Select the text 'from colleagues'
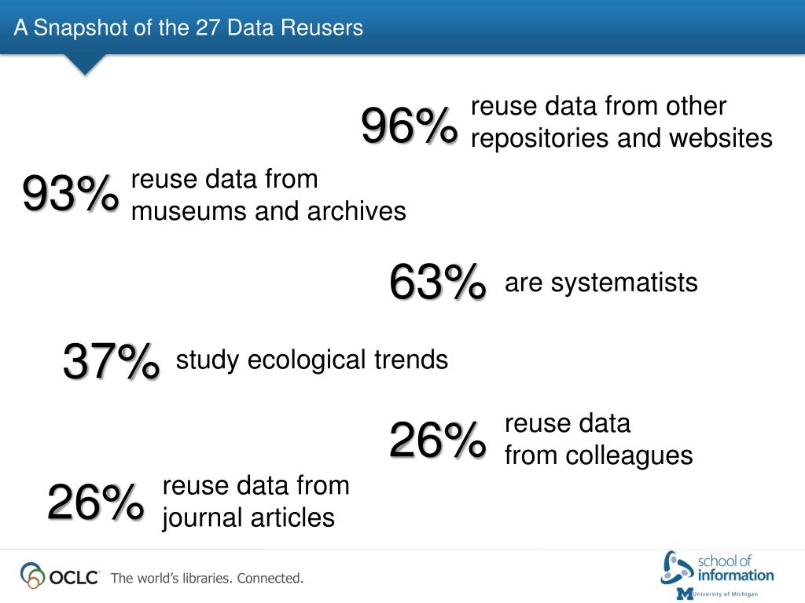The width and height of the screenshot is (805, 603). tap(598, 455)
